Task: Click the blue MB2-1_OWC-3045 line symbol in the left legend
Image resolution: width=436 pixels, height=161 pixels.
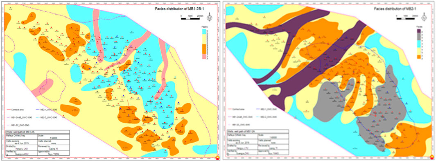Action: point(38,110)
